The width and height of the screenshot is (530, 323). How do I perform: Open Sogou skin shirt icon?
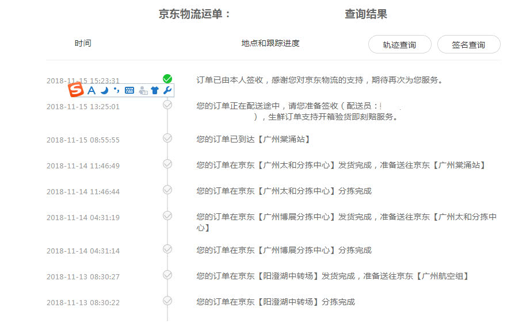(155, 90)
